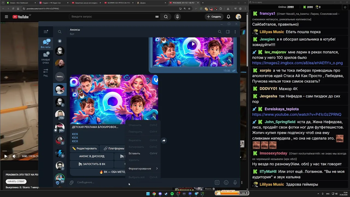
Task: Open Spotify from the taskbar
Action: pyautogui.click(x=172, y=194)
